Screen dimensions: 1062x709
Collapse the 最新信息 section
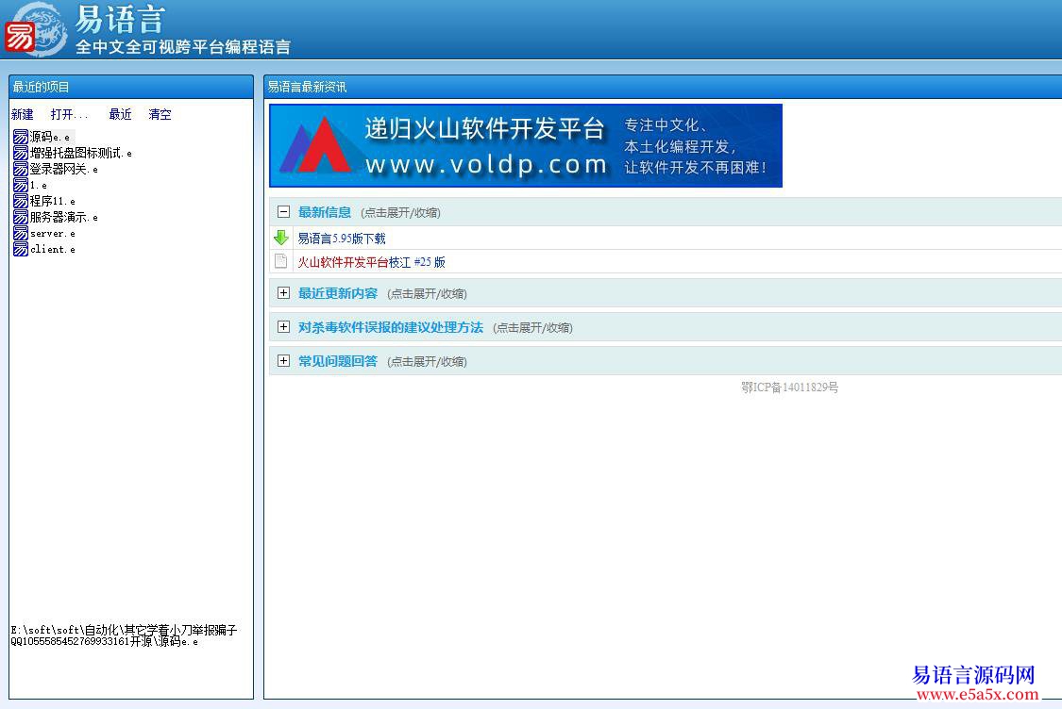[283, 211]
